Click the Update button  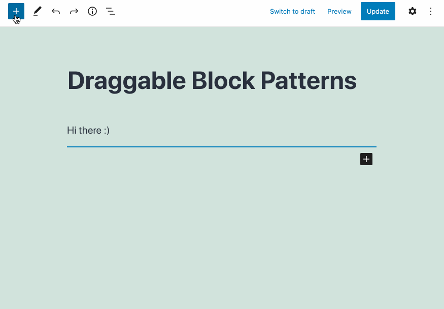378,11
